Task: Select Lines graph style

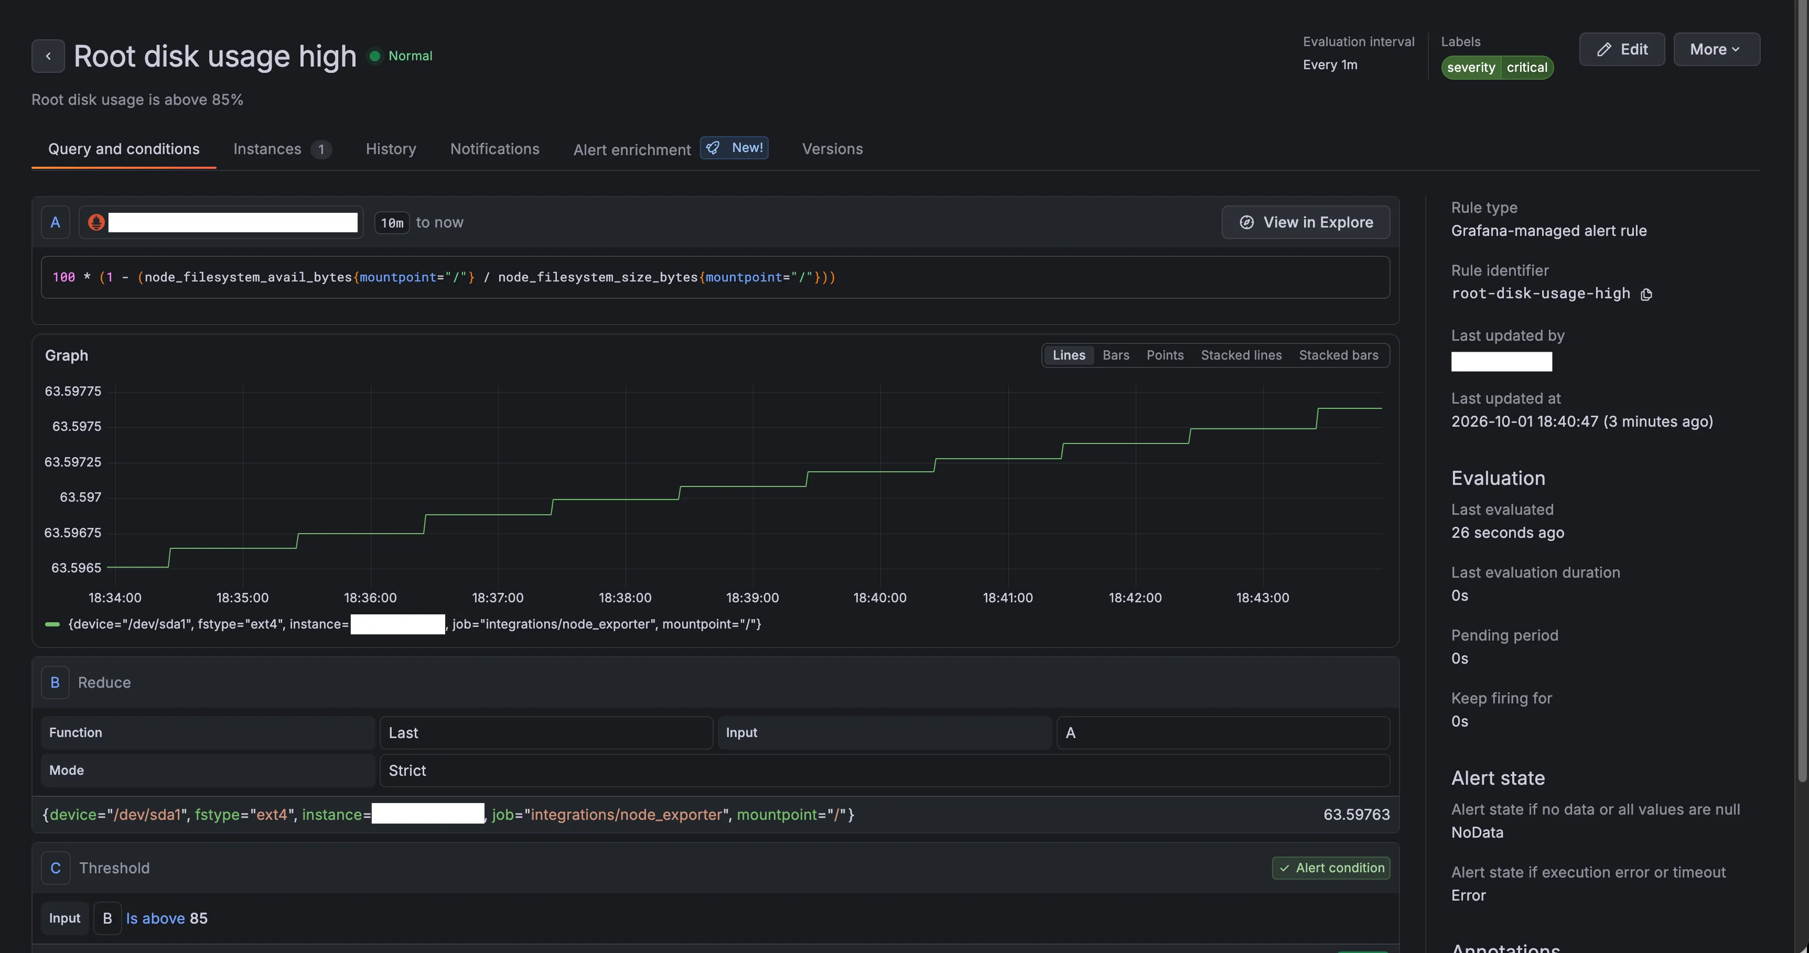Action: (x=1068, y=355)
